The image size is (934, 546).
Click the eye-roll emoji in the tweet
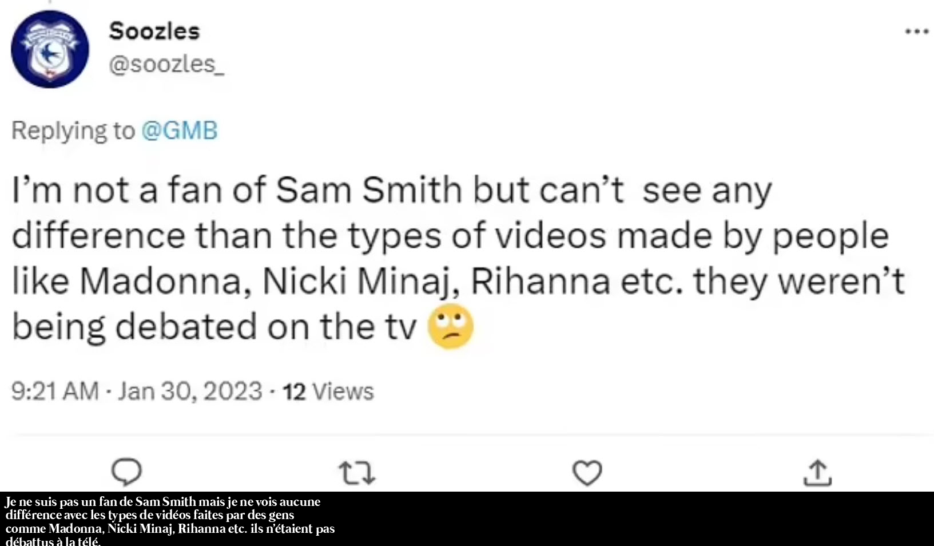click(451, 327)
